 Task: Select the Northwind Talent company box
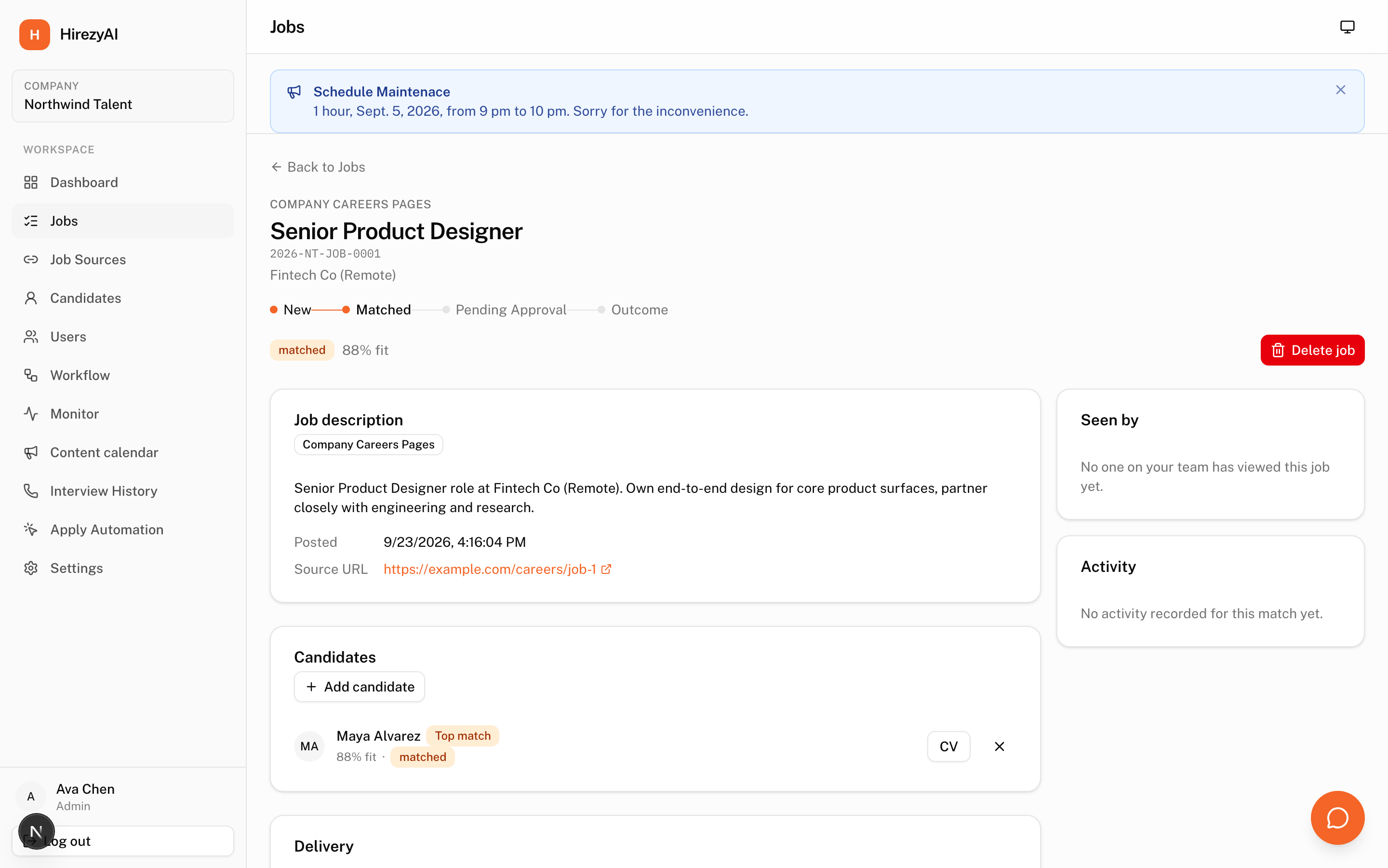click(123, 96)
